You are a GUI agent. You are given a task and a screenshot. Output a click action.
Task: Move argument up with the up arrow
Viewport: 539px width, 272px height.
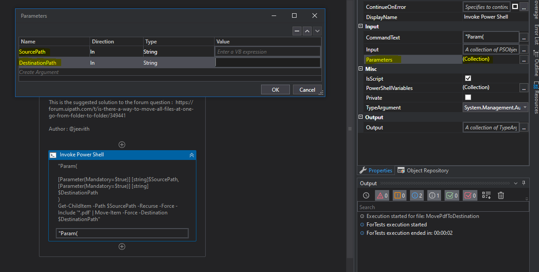[x=307, y=31]
